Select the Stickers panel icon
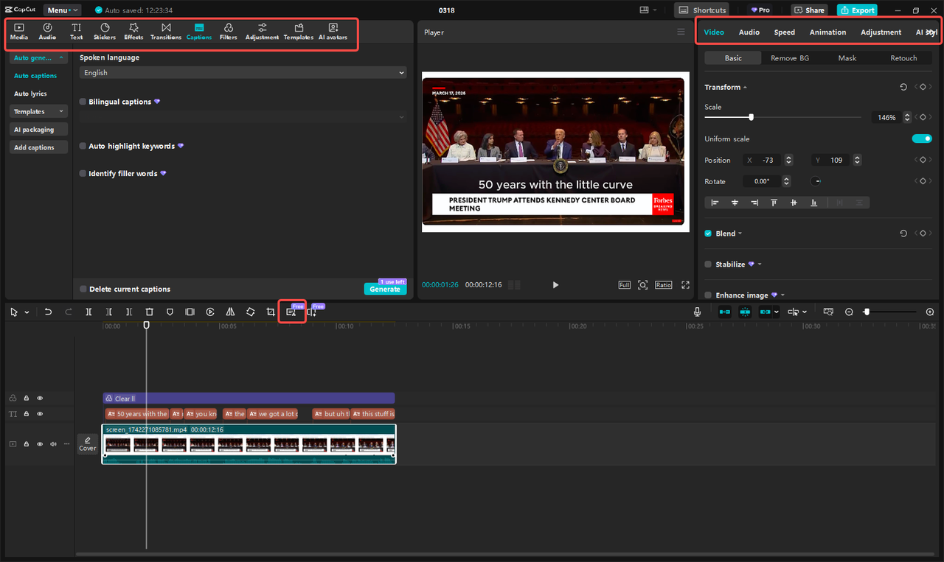The height and width of the screenshot is (562, 944). (104, 31)
